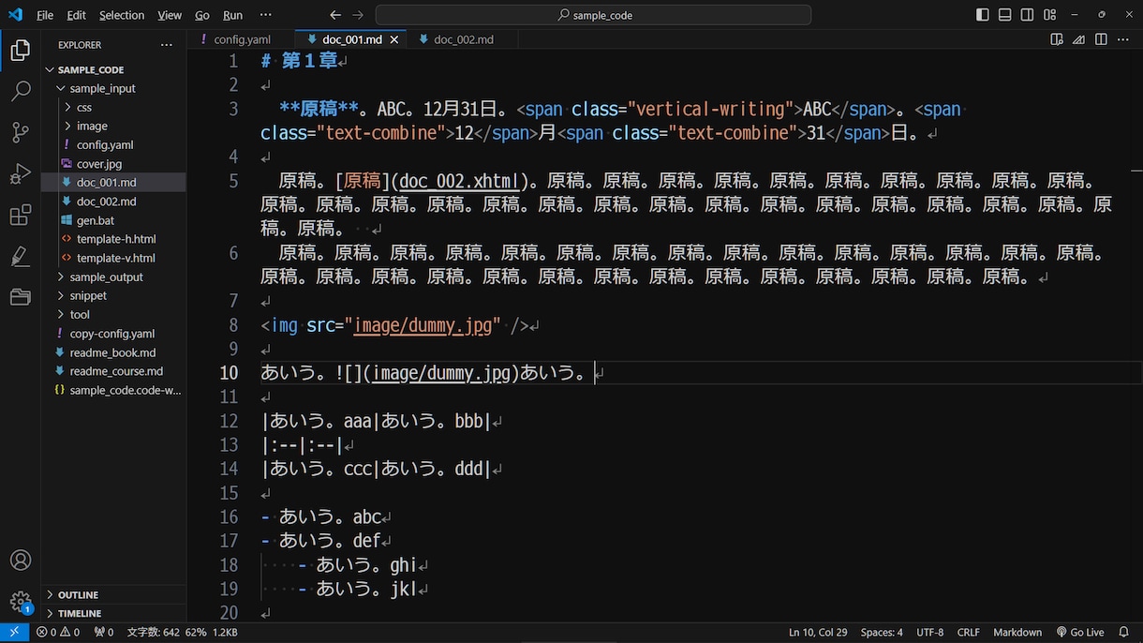The image size is (1143, 643).
Task: Go forward with the right arrow
Action: [358, 15]
